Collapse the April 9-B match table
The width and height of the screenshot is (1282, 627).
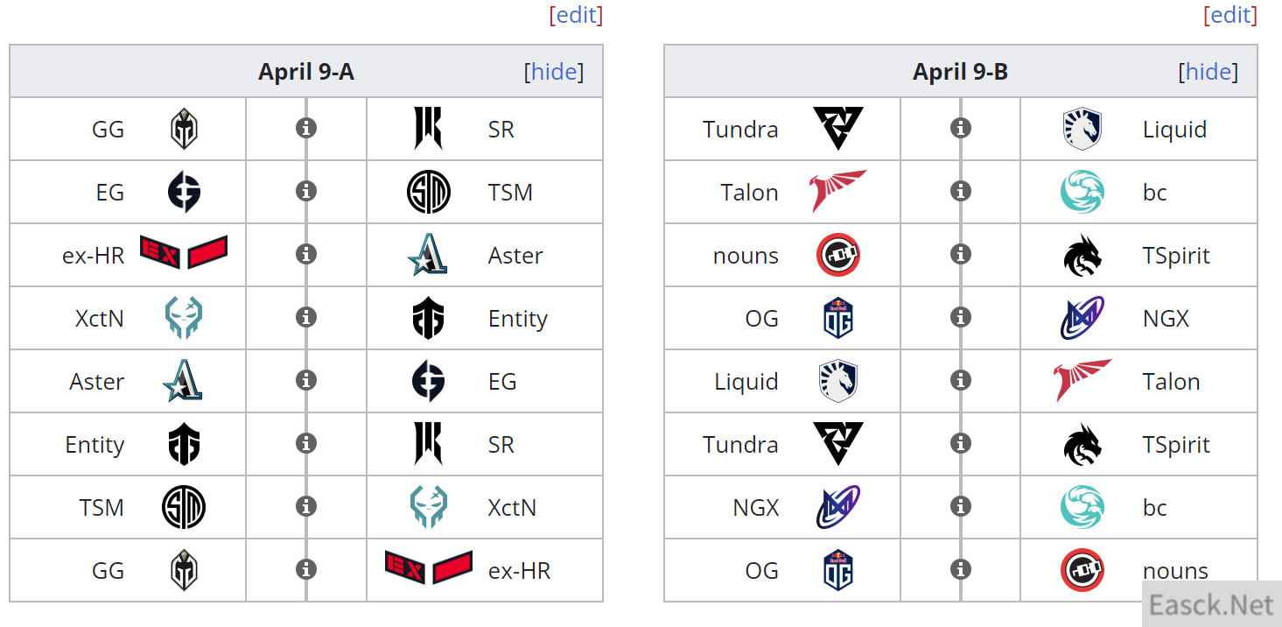1208,72
